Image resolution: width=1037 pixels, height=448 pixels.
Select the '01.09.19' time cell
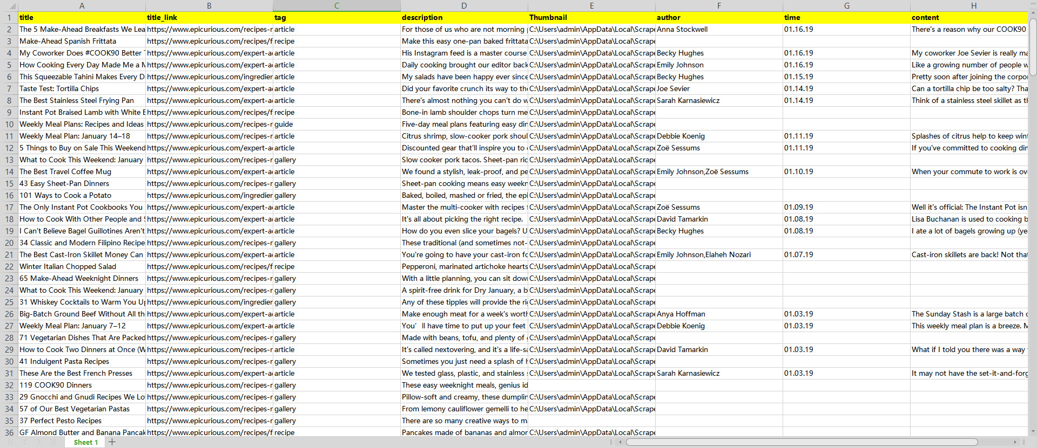(x=846, y=207)
